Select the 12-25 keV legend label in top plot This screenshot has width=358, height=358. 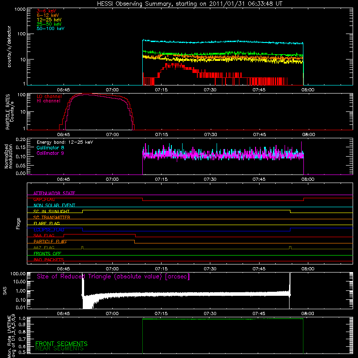(x=49, y=20)
